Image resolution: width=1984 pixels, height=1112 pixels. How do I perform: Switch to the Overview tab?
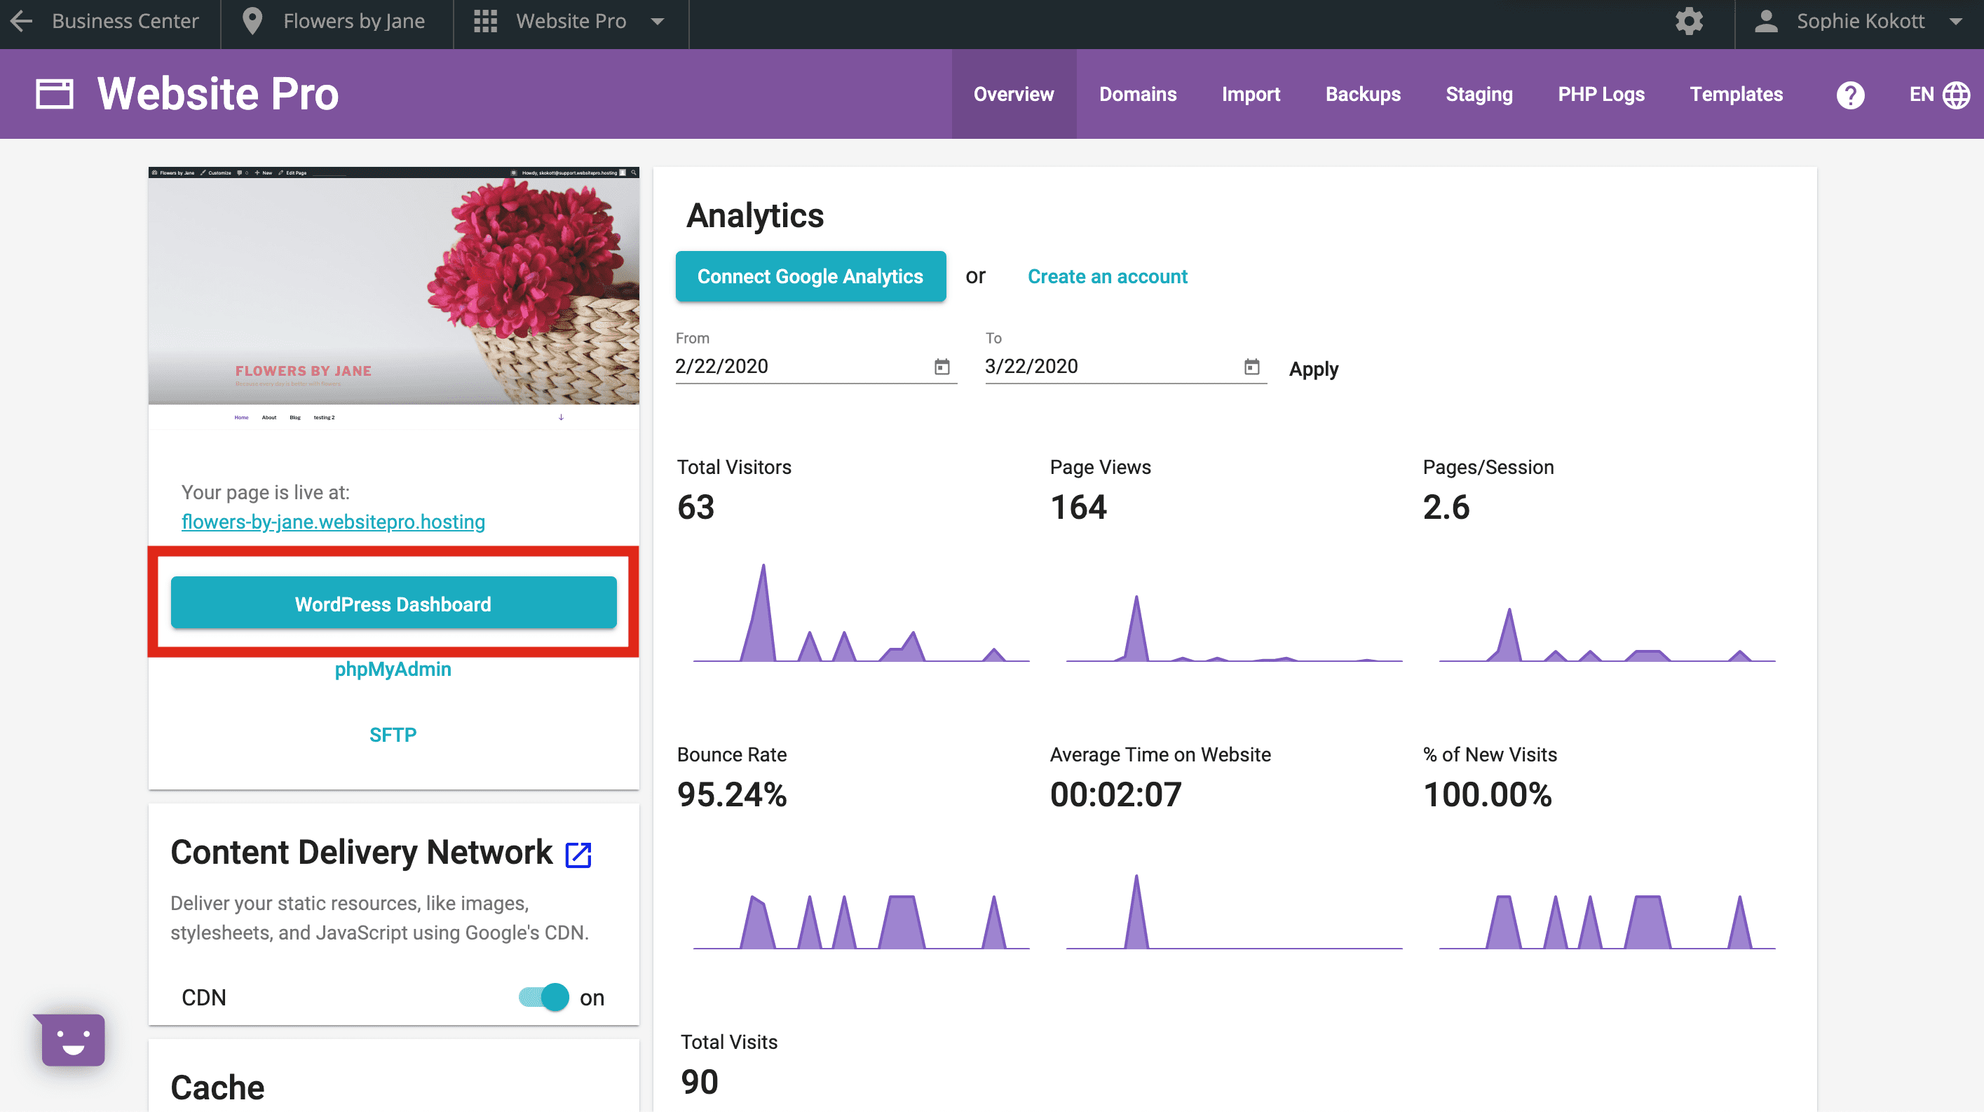[x=1014, y=94]
